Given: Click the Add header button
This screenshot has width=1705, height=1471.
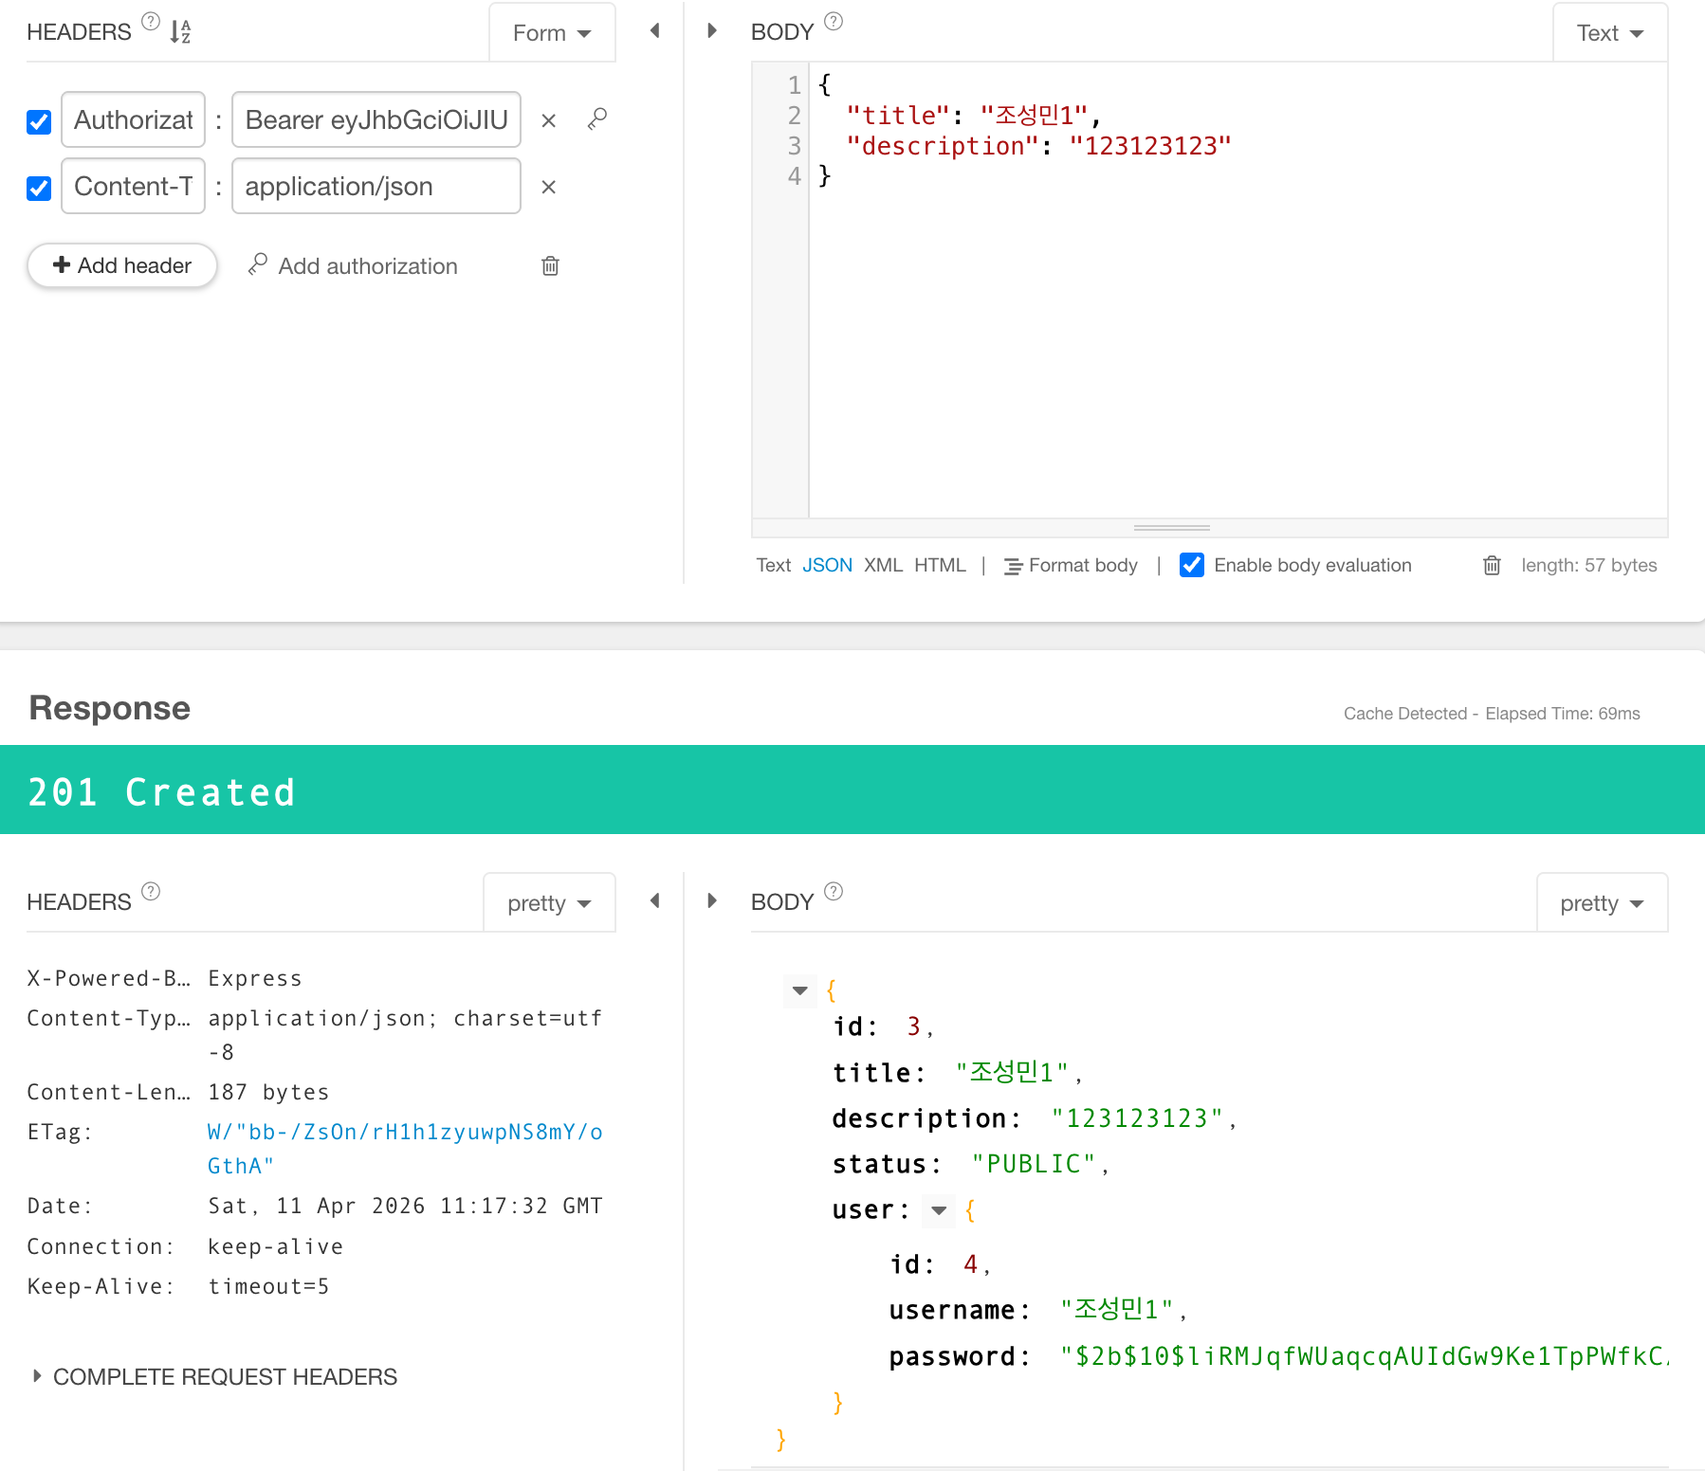Looking at the screenshot, I should click(122, 265).
